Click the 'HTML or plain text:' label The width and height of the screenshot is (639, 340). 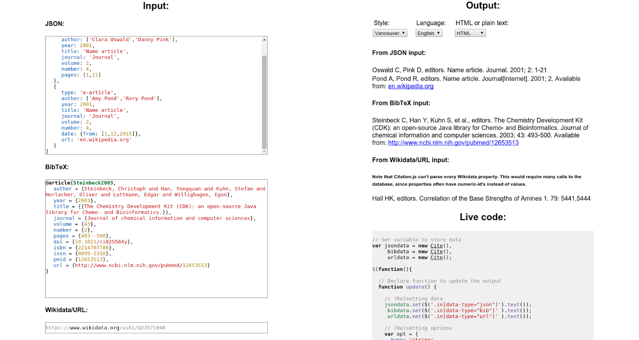(x=482, y=23)
